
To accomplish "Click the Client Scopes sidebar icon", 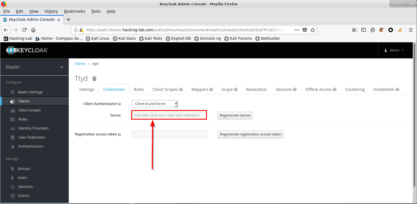I will (x=13, y=110).
